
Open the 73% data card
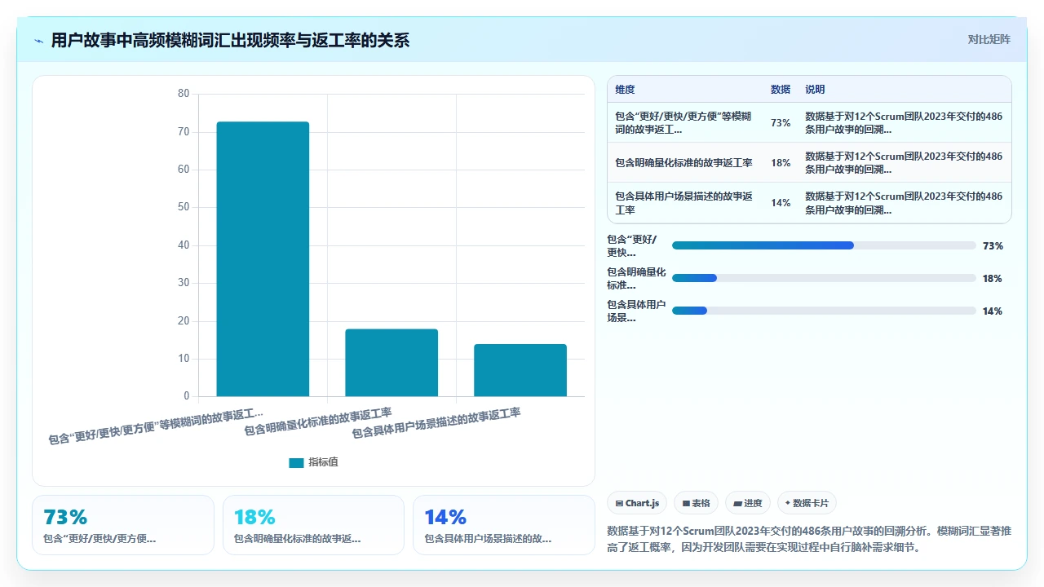(x=123, y=525)
